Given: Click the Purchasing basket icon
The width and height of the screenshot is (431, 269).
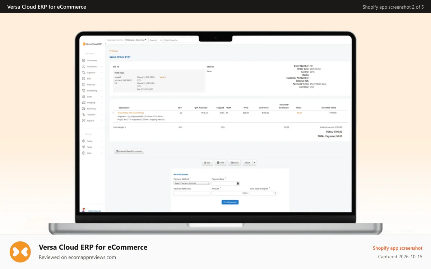Looking at the screenshot, I should point(83,90).
